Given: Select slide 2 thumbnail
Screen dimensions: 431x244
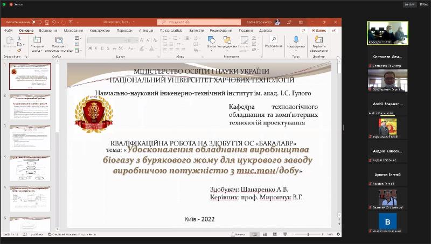Looking at the screenshot, I should [30, 107].
